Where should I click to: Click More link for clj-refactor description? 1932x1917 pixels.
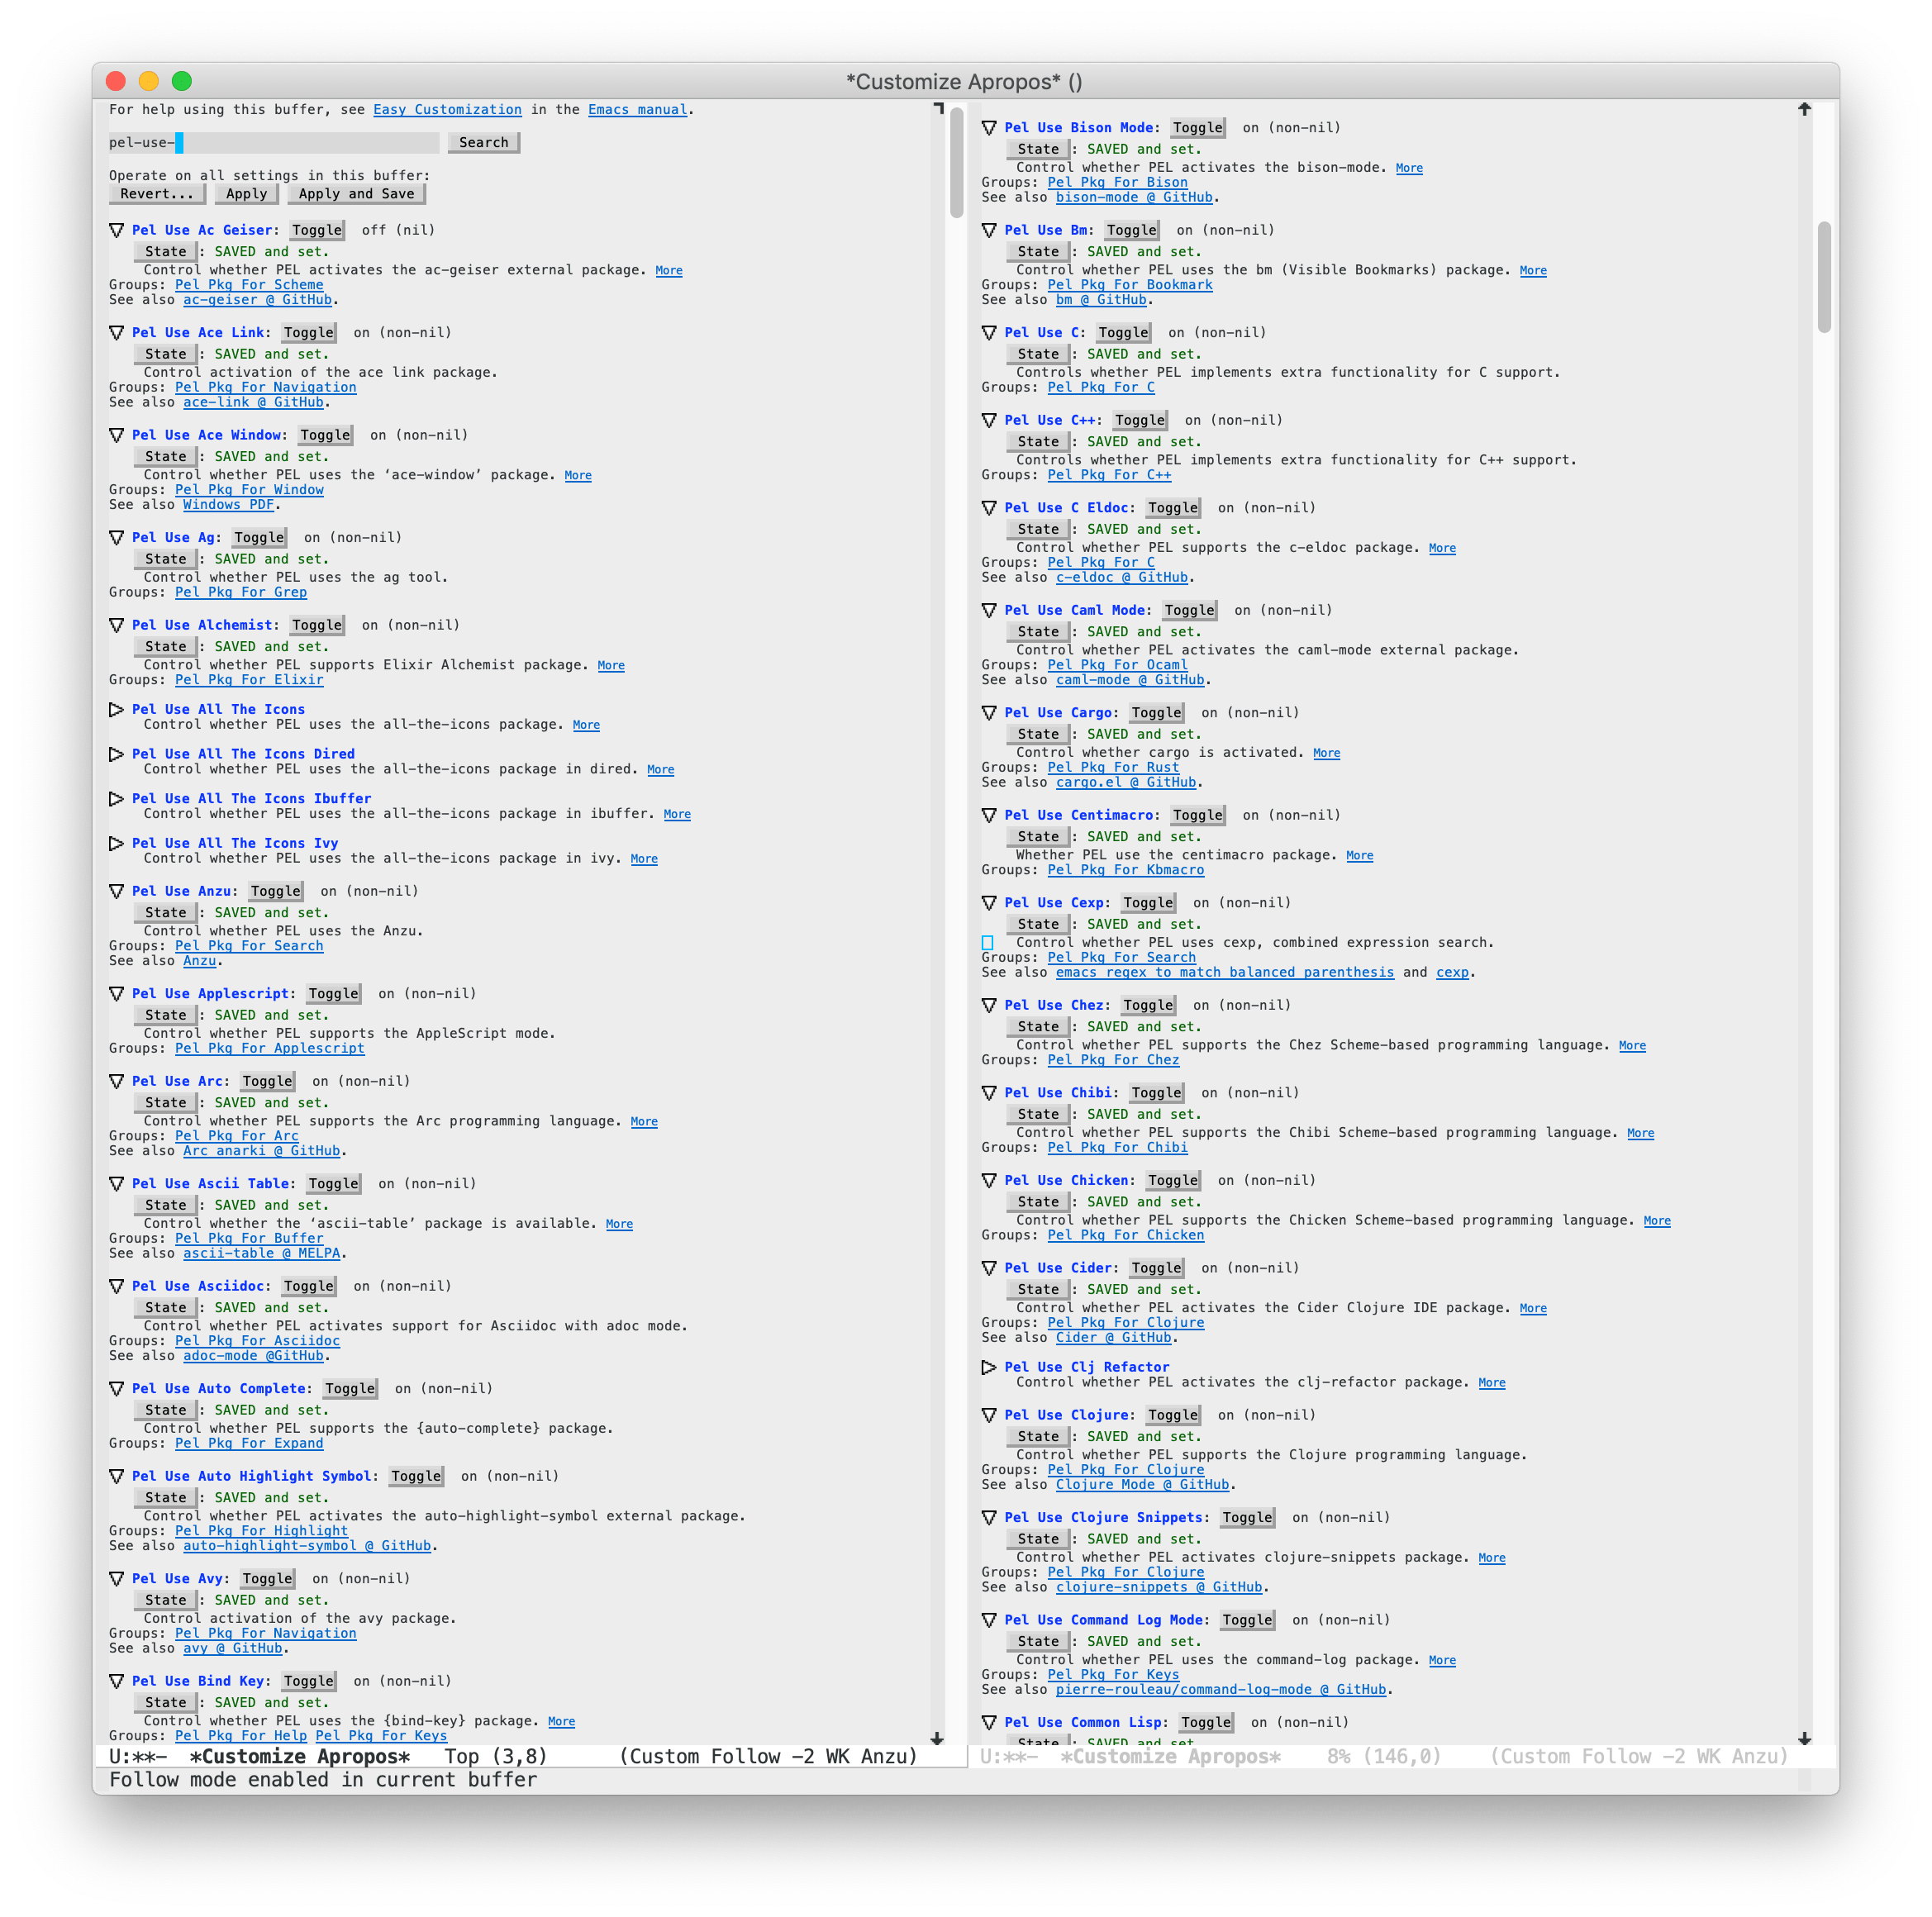click(1492, 1382)
